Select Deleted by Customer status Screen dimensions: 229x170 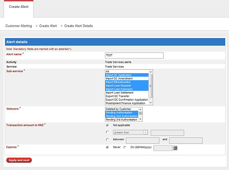pos(122,109)
